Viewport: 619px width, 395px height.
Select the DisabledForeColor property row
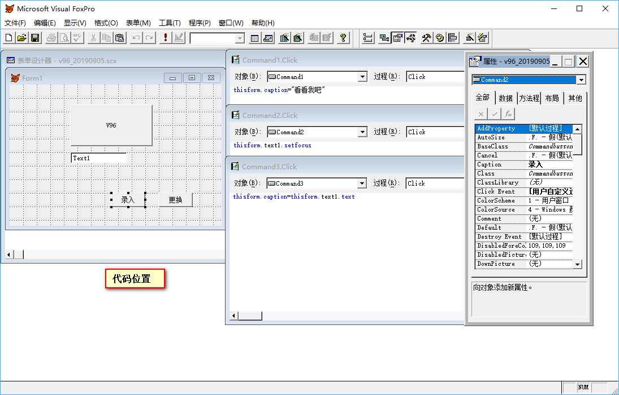coord(524,245)
